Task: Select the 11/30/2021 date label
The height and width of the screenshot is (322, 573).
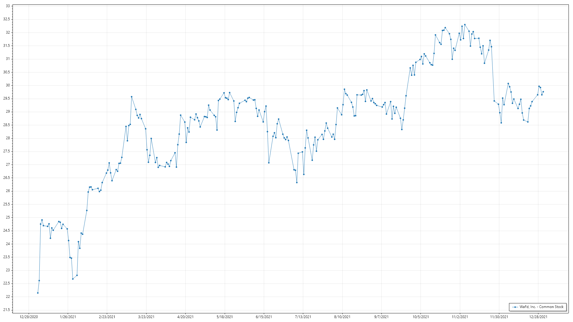Action: pos(499,317)
